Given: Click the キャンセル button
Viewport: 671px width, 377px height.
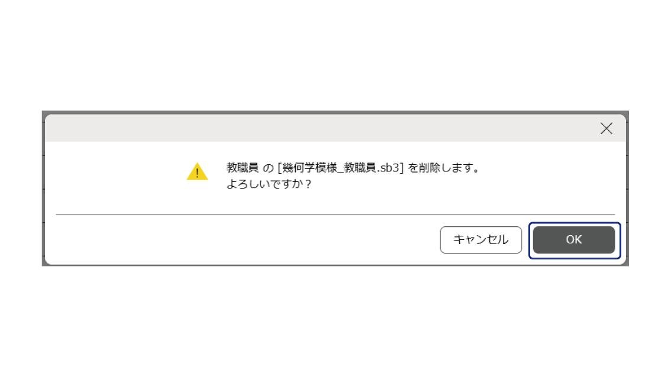Looking at the screenshot, I should click(x=480, y=240).
